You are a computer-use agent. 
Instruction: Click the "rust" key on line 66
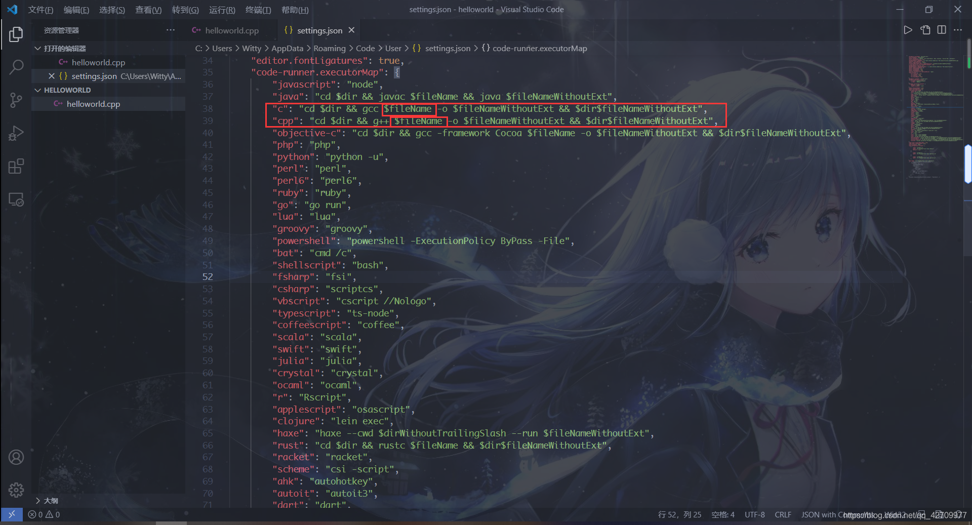[288, 446]
